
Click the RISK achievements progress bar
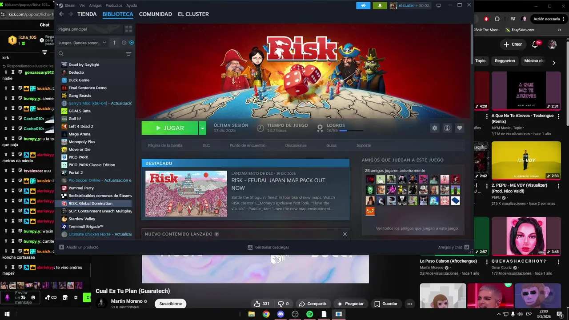[351, 131]
